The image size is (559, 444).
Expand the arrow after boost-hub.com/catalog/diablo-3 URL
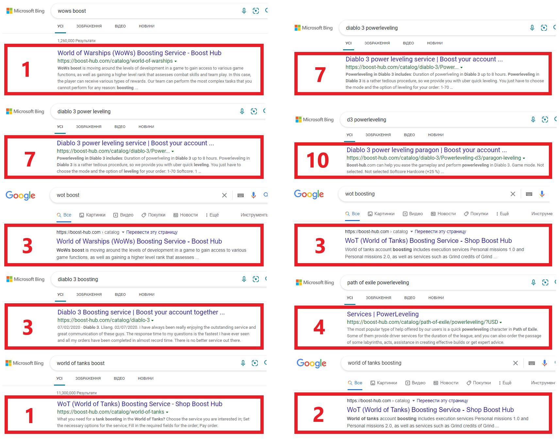pyautogui.click(x=153, y=321)
